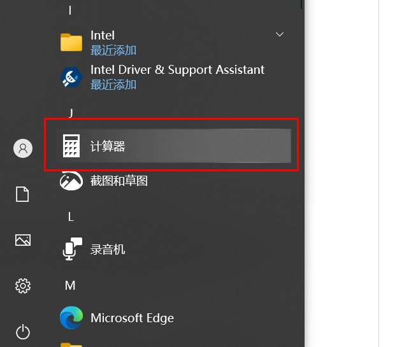Open the user account avatar
Viewport: 418px width, 347px height.
coord(23,148)
